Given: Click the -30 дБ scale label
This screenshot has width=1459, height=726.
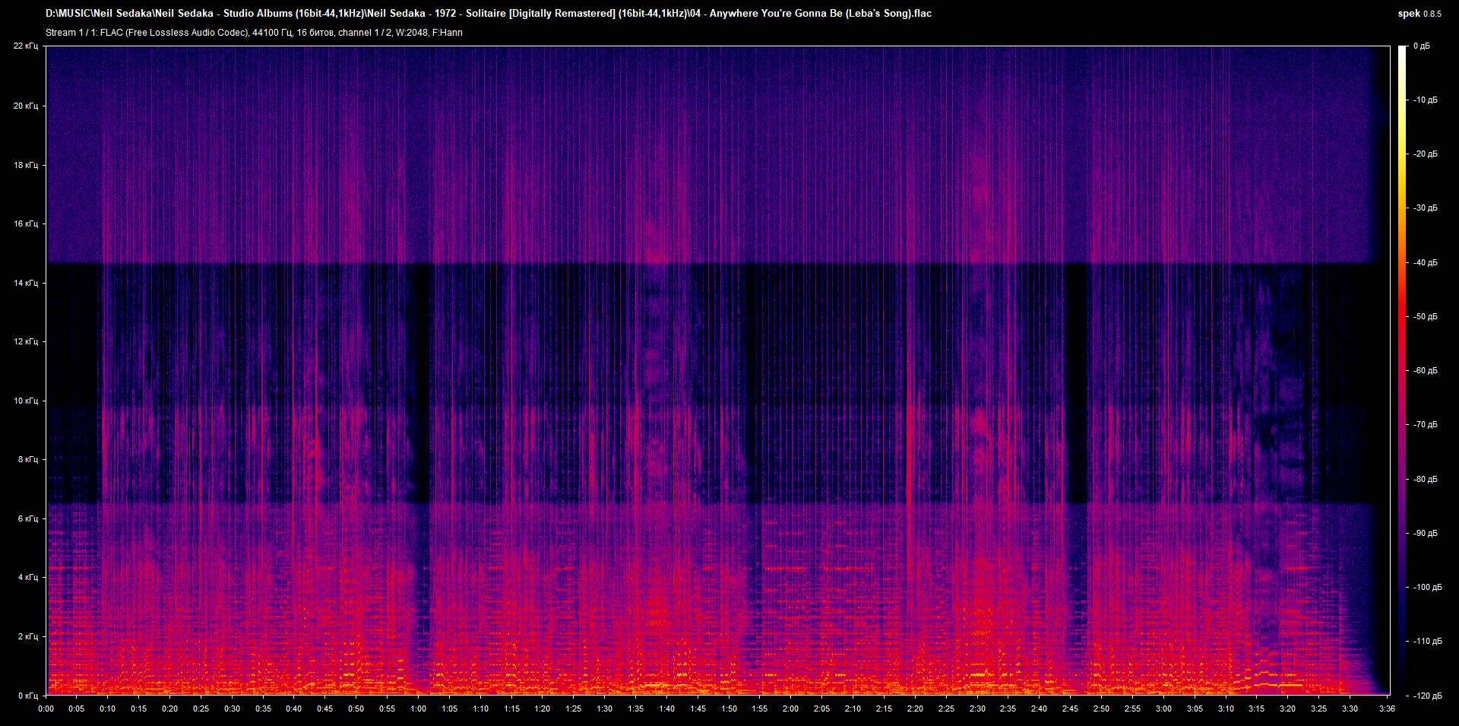Looking at the screenshot, I should click(1425, 208).
